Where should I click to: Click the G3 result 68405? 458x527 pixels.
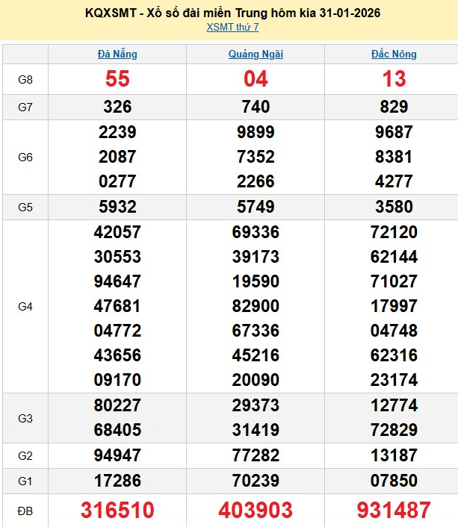pyautogui.click(x=117, y=430)
